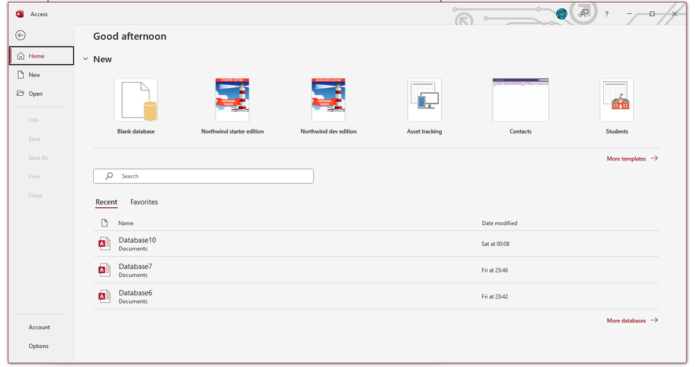Switch to the Recent tab
695x367 pixels.
click(106, 202)
